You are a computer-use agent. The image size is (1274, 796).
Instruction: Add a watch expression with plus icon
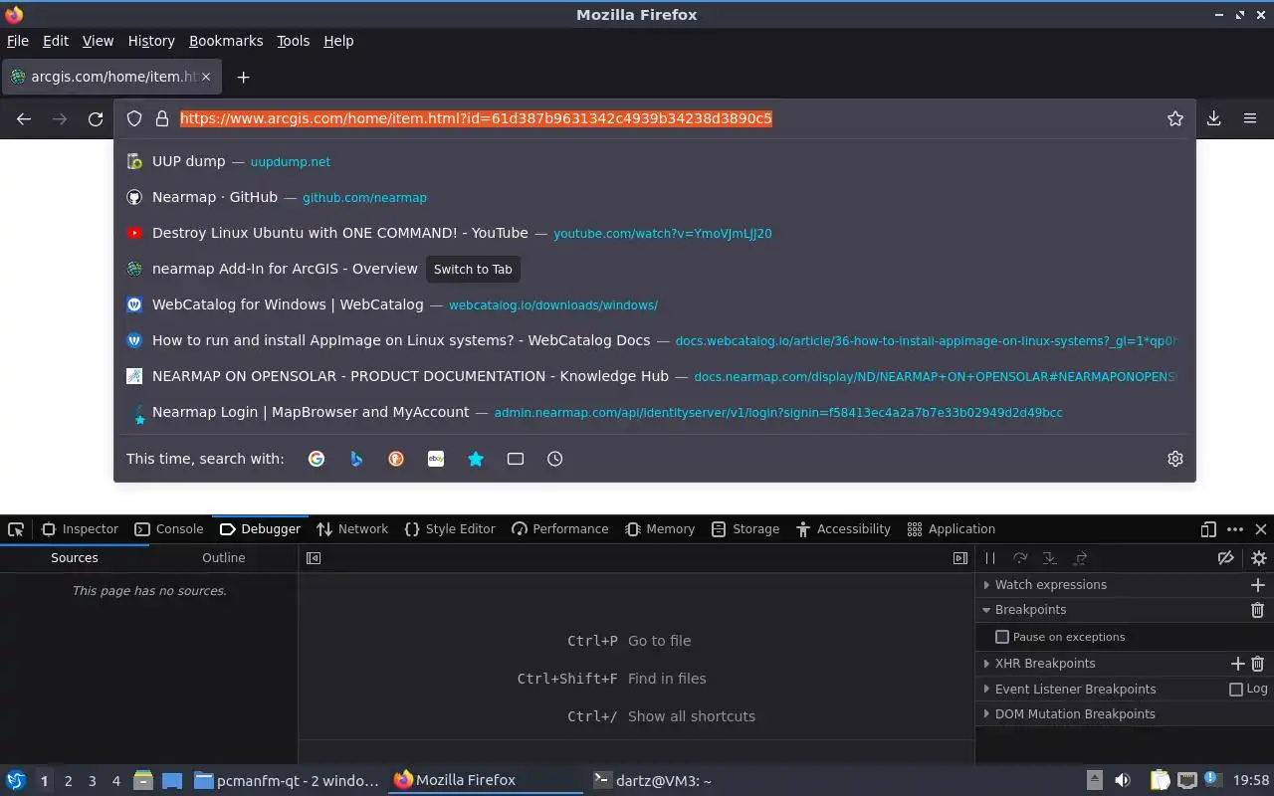1258,585
